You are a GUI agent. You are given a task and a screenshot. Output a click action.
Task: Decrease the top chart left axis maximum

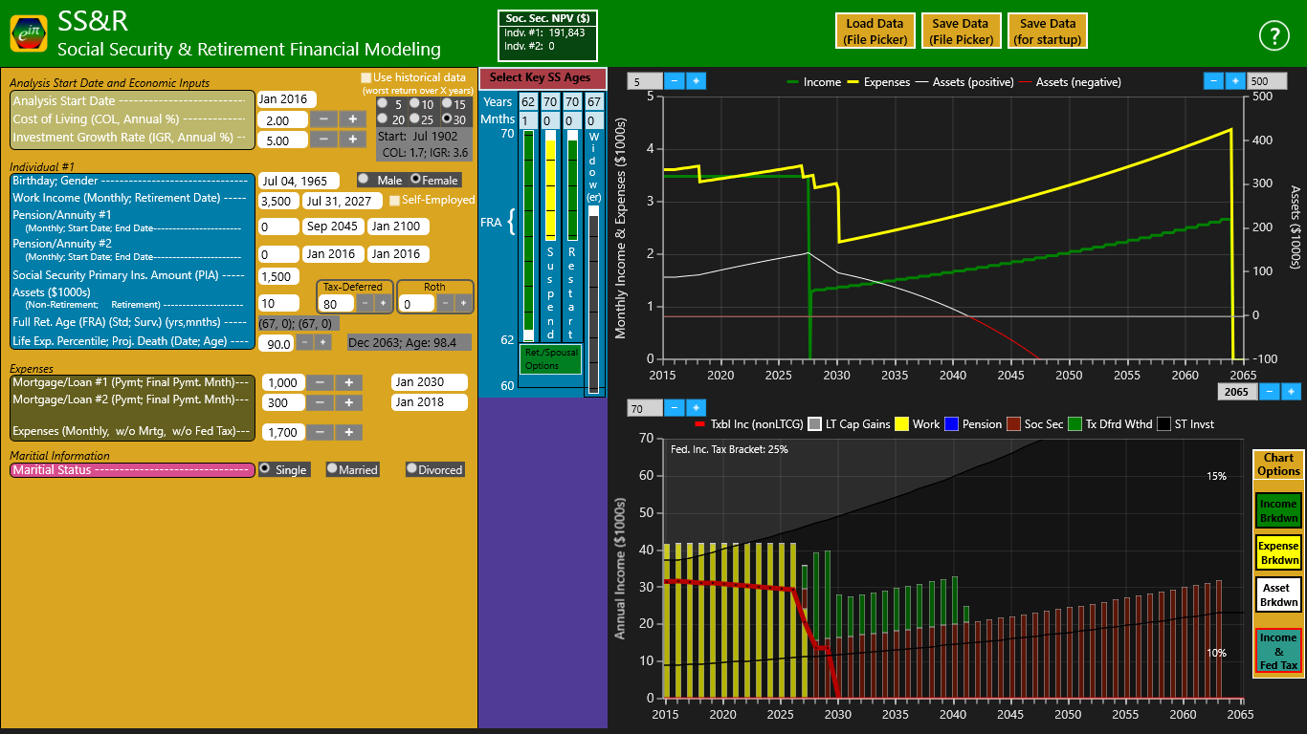[x=675, y=81]
